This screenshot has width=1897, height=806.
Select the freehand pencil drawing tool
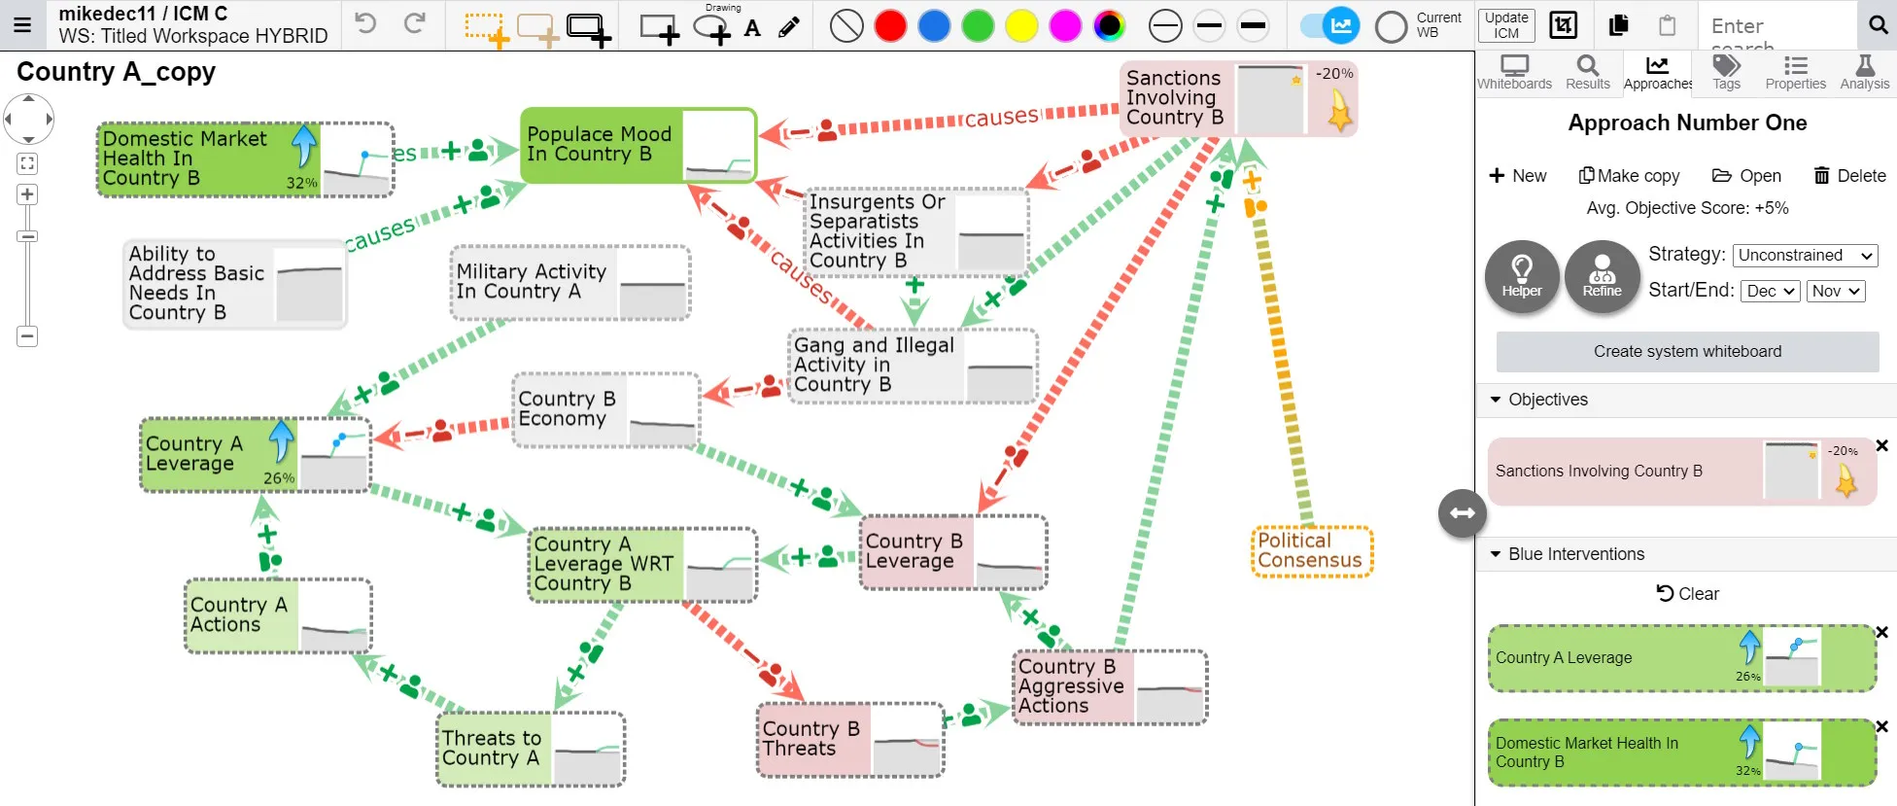point(789,27)
